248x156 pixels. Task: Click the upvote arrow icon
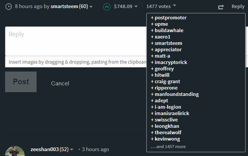point(107,7)
